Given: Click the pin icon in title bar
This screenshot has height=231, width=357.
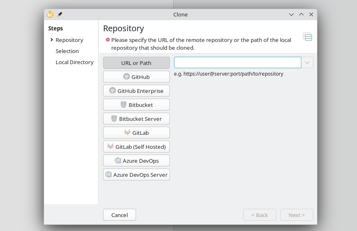Looking at the screenshot, I should pos(60,14).
